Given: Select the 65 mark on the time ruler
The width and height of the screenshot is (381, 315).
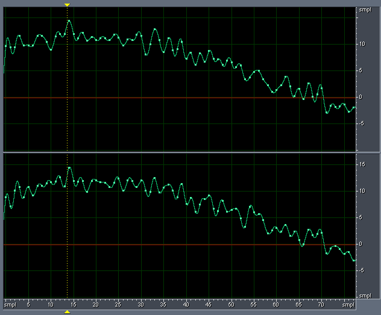Looking at the screenshot, I should point(299,305).
